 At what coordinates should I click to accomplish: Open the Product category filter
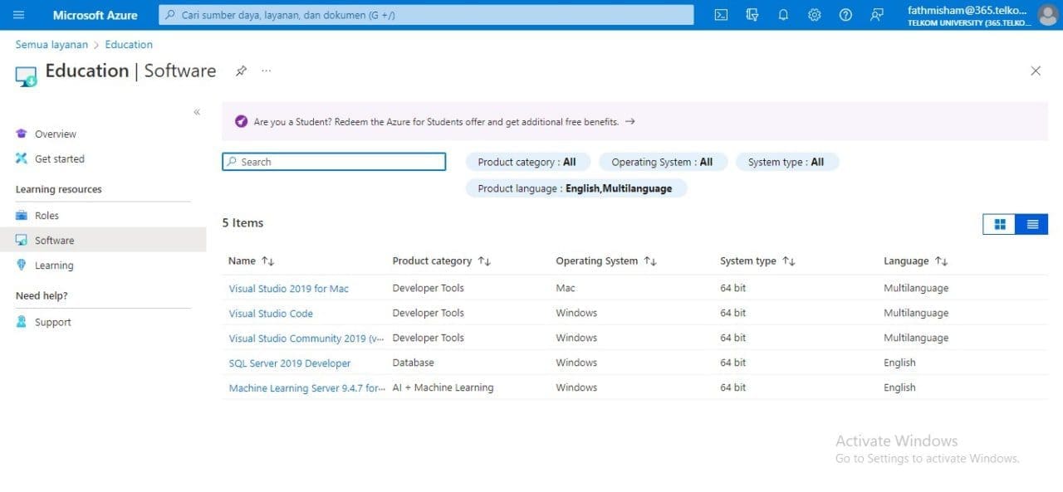(527, 163)
